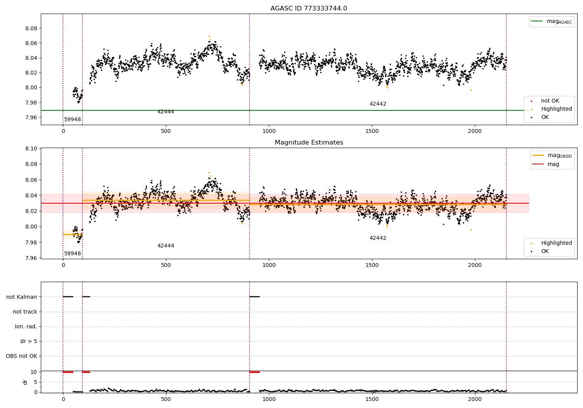Click the 500 x-tick of the bottom plot
The image size is (583, 408).
tap(166, 399)
